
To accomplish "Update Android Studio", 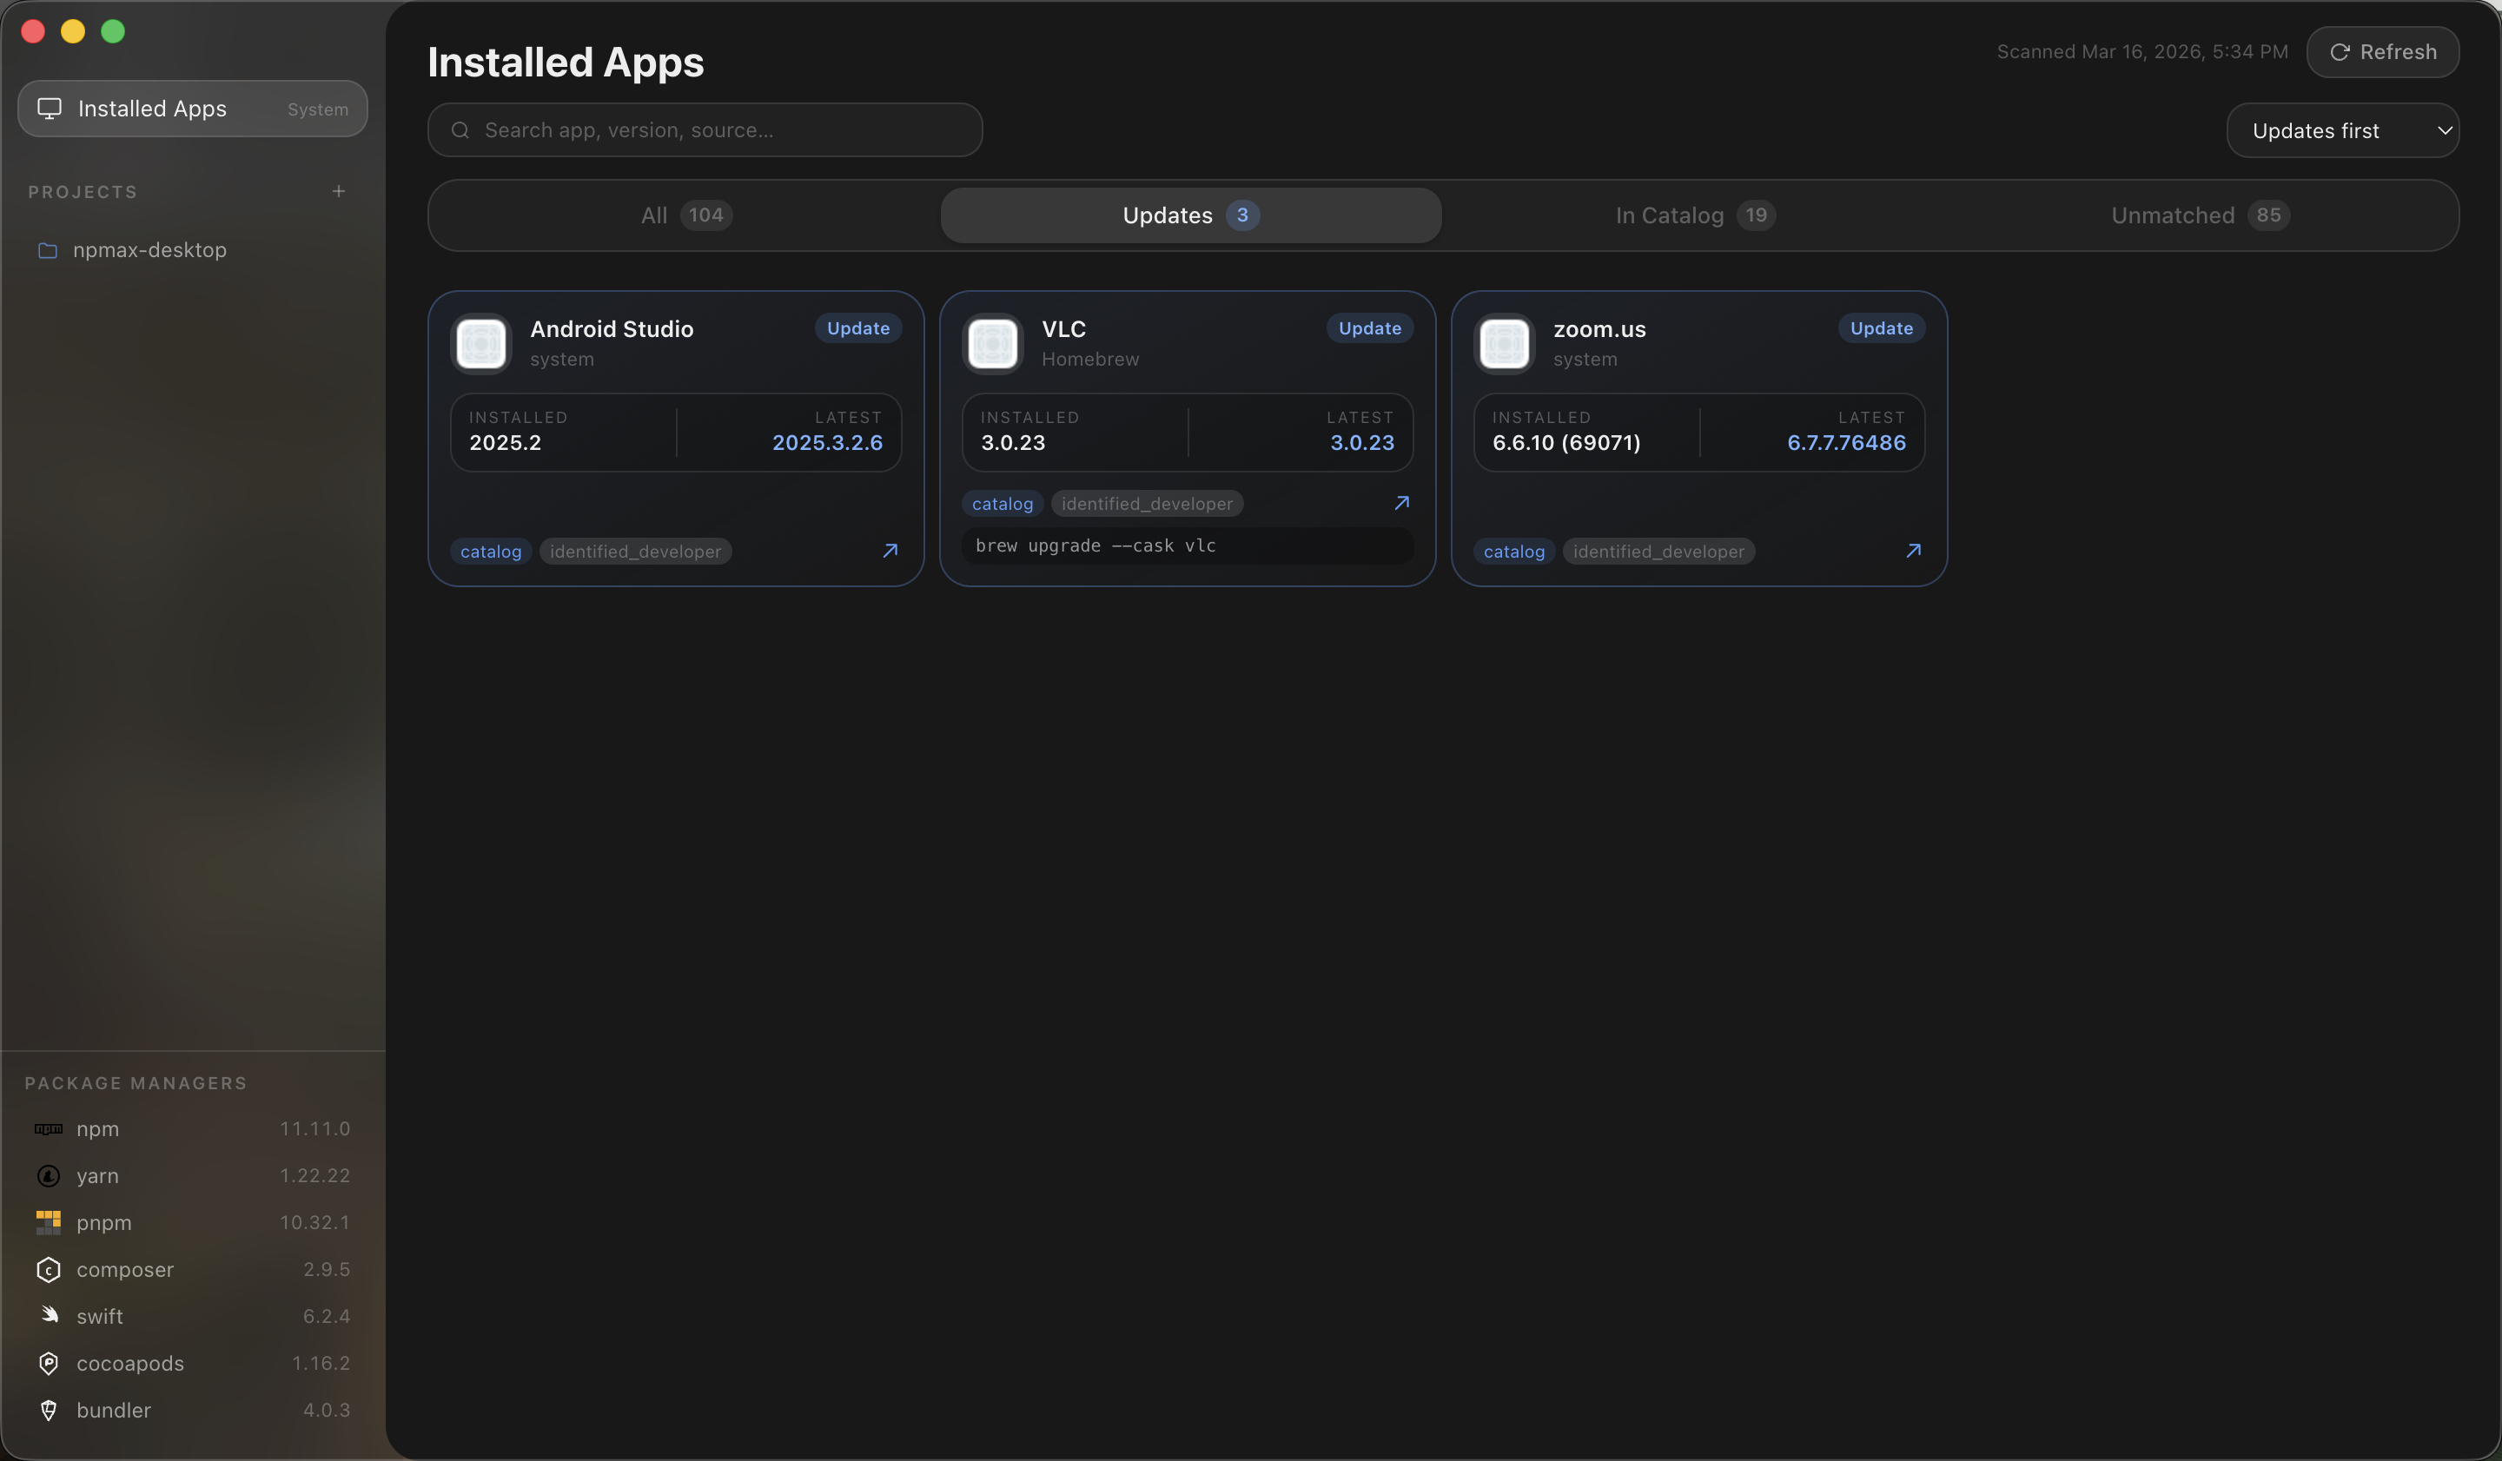I will click(x=857, y=327).
